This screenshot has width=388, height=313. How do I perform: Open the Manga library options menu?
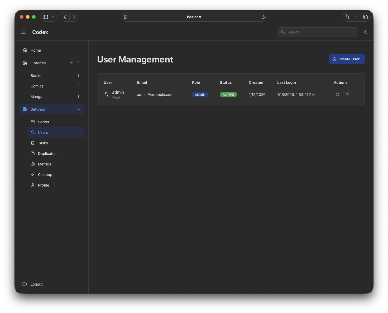pos(78,96)
